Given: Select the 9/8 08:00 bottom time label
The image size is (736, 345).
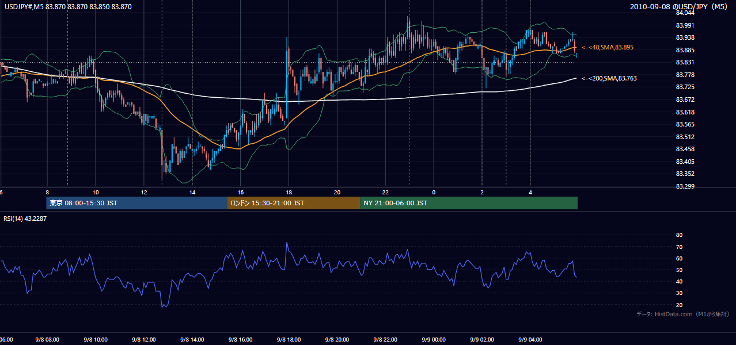Looking at the screenshot, I should [x=47, y=340].
